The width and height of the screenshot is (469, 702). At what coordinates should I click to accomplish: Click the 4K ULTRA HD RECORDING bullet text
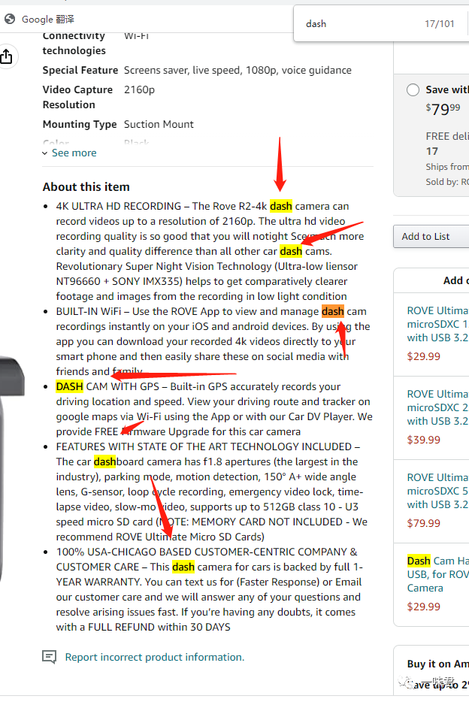pyautogui.click(x=210, y=251)
